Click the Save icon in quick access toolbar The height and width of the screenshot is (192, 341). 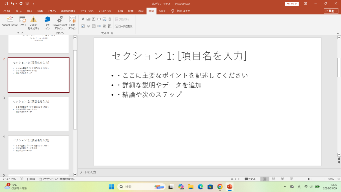click(6, 3)
